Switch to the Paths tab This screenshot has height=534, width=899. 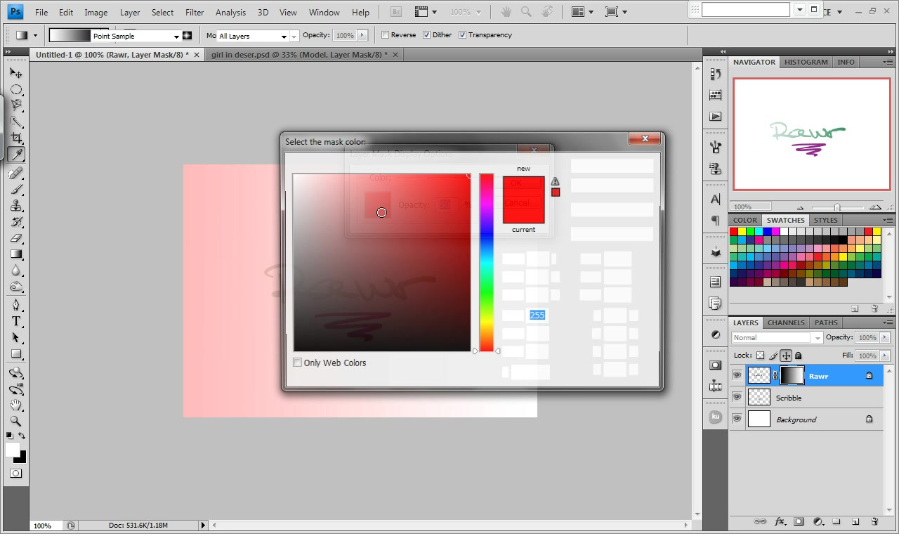826,323
